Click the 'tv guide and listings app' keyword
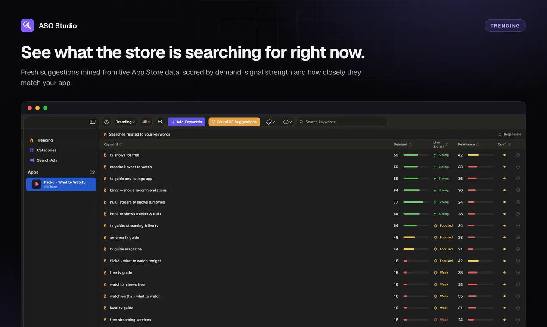Screen dimensions: 547x327 [131, 179]
